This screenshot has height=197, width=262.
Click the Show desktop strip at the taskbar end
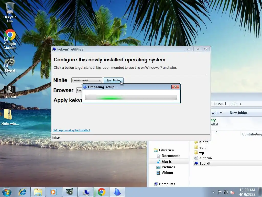pyautogui.click(x=260, y=192)
